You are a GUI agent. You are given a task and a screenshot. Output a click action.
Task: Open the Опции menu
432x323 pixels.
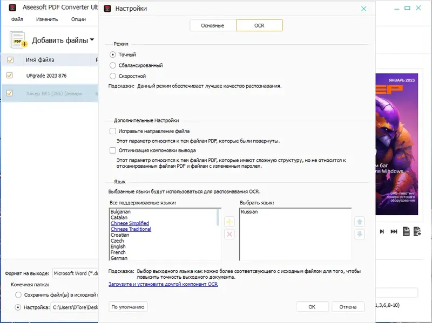(x=80, y=19)
